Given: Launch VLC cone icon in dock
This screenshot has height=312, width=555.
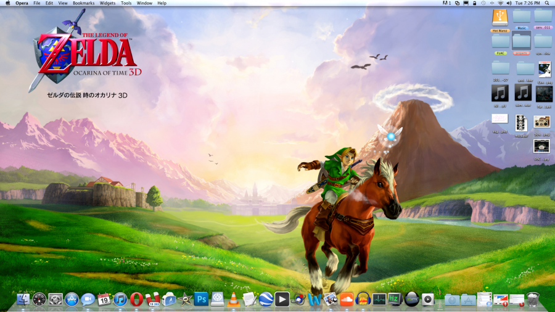Looking at the screenshot, I should (233, 300).
